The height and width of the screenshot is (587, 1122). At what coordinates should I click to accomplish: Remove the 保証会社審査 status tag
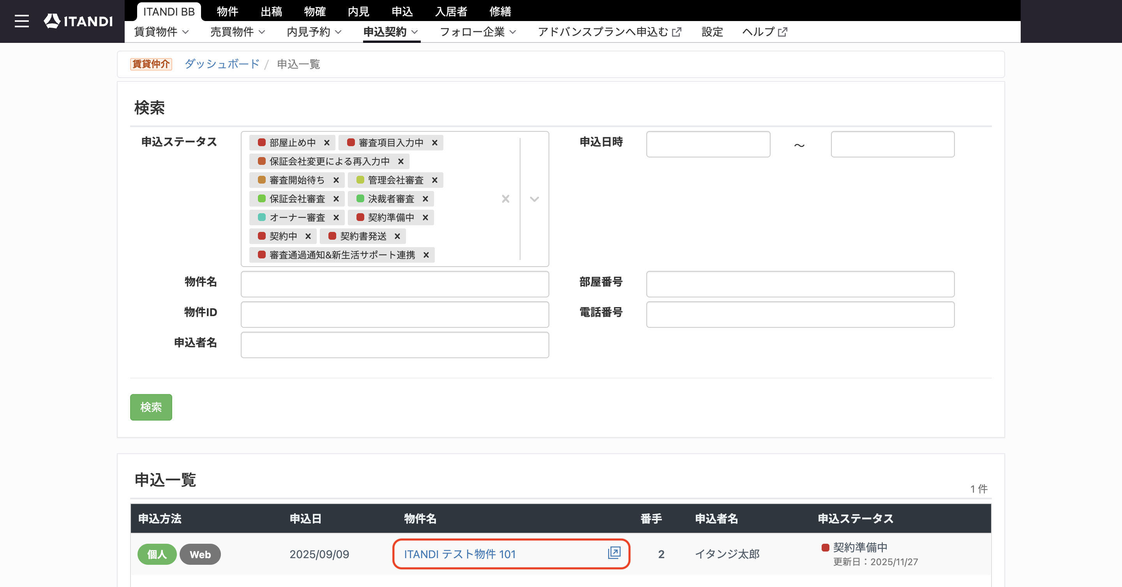click(x=336, y=199)
